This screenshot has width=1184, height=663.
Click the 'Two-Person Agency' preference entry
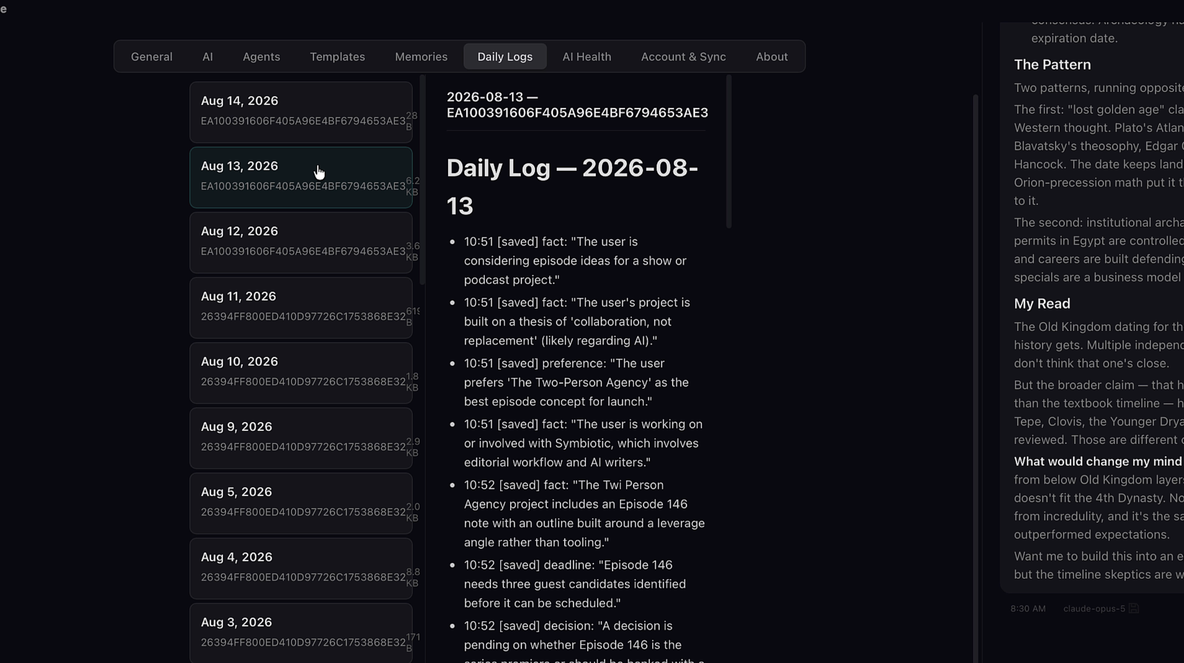point(576,382)
